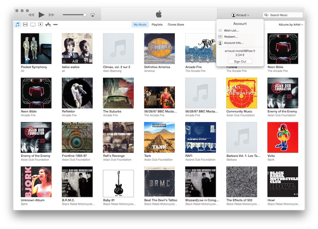The image size is (318, 229).
Task: Click the "Rafi's Revenge" title text
Action: 114,156
